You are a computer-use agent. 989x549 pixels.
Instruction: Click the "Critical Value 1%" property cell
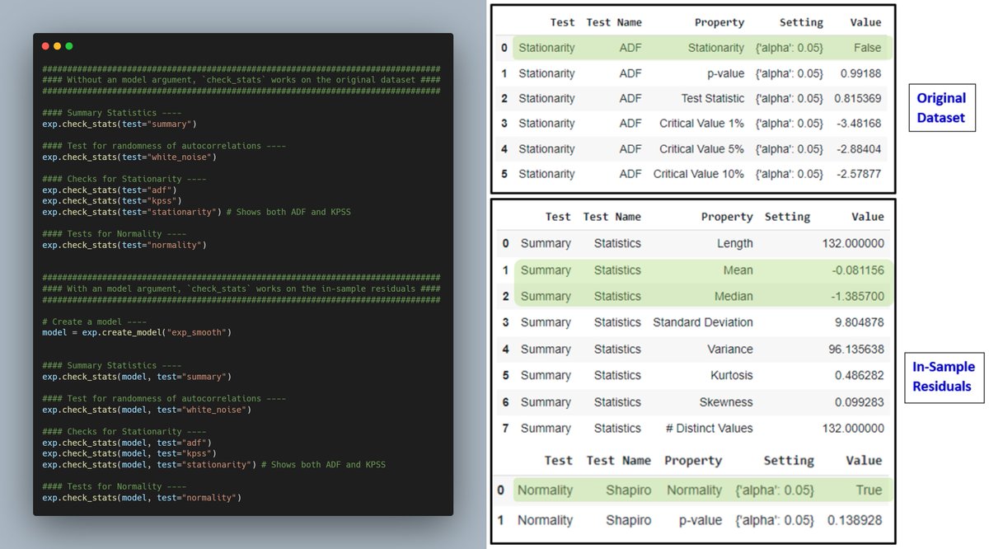[x=701, y=124]
